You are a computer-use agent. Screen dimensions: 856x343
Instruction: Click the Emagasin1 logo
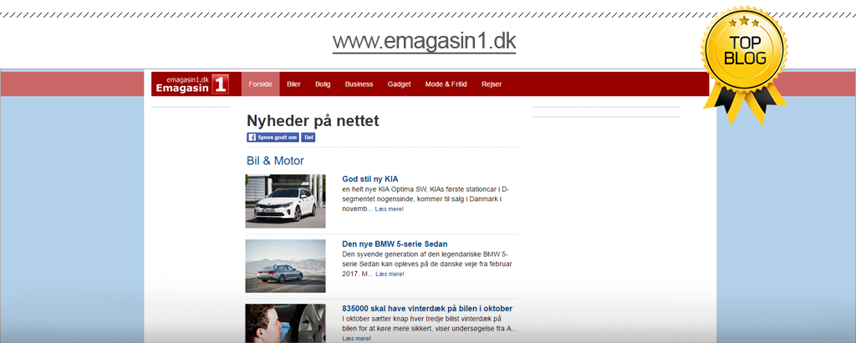pos(191,83)
